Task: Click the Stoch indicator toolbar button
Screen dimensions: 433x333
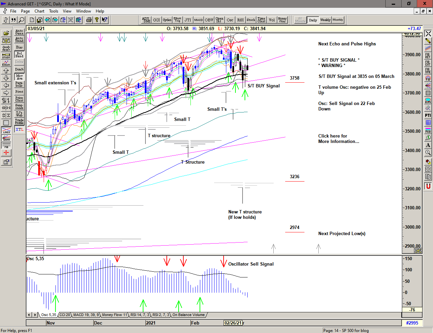Action: pyautogui.click(x=251, y=20)
